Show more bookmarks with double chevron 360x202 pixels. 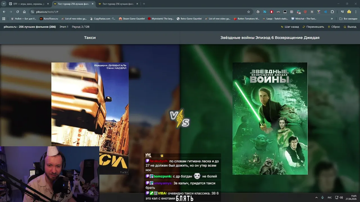pyautogui.click(x=332, y=19)
